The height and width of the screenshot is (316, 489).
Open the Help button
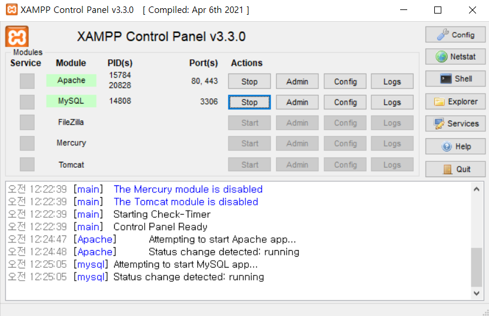pos(455,147)
